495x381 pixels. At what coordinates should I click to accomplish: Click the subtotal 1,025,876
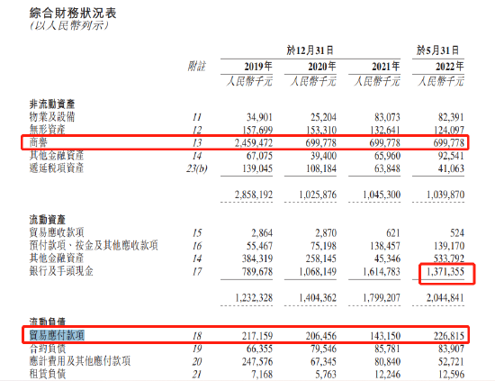pyautogui.click(x=318, y=195)
